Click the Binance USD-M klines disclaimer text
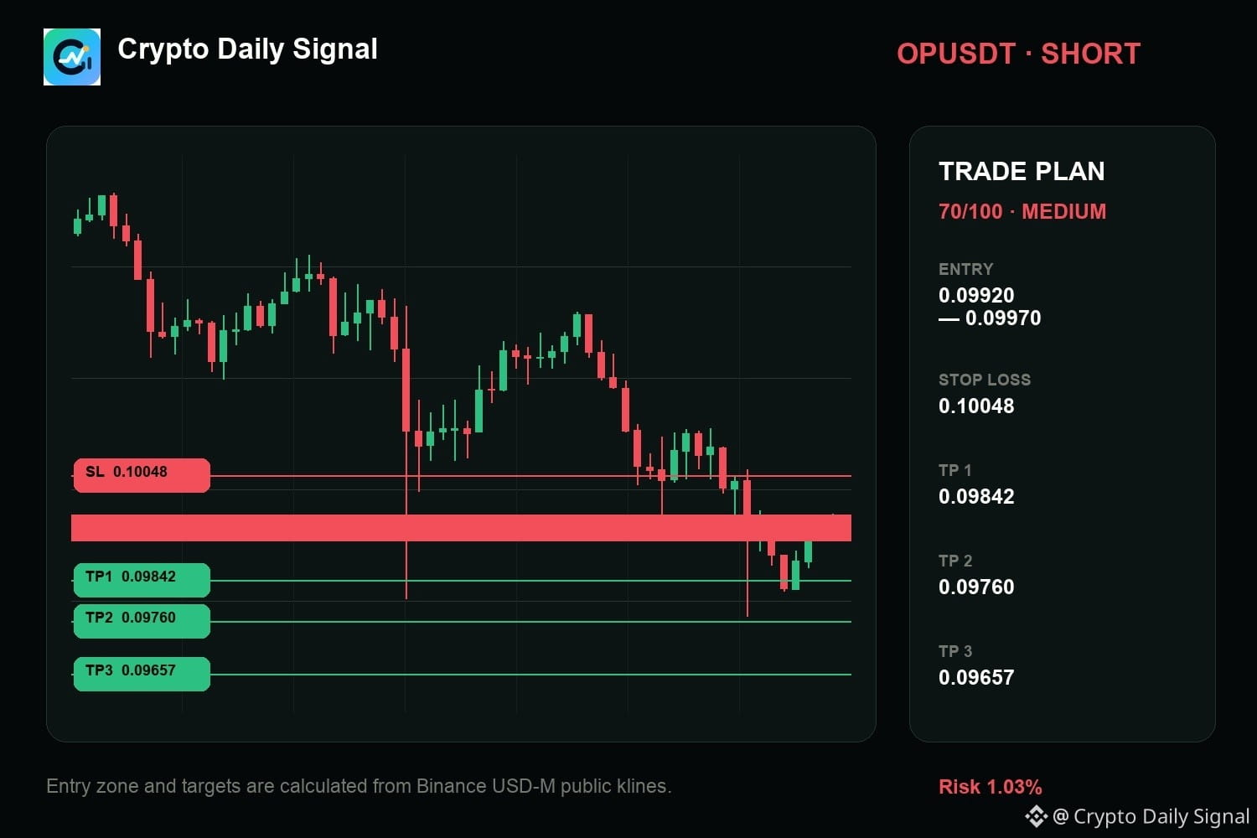This screenshot has height=838, width=1257. 359,786
